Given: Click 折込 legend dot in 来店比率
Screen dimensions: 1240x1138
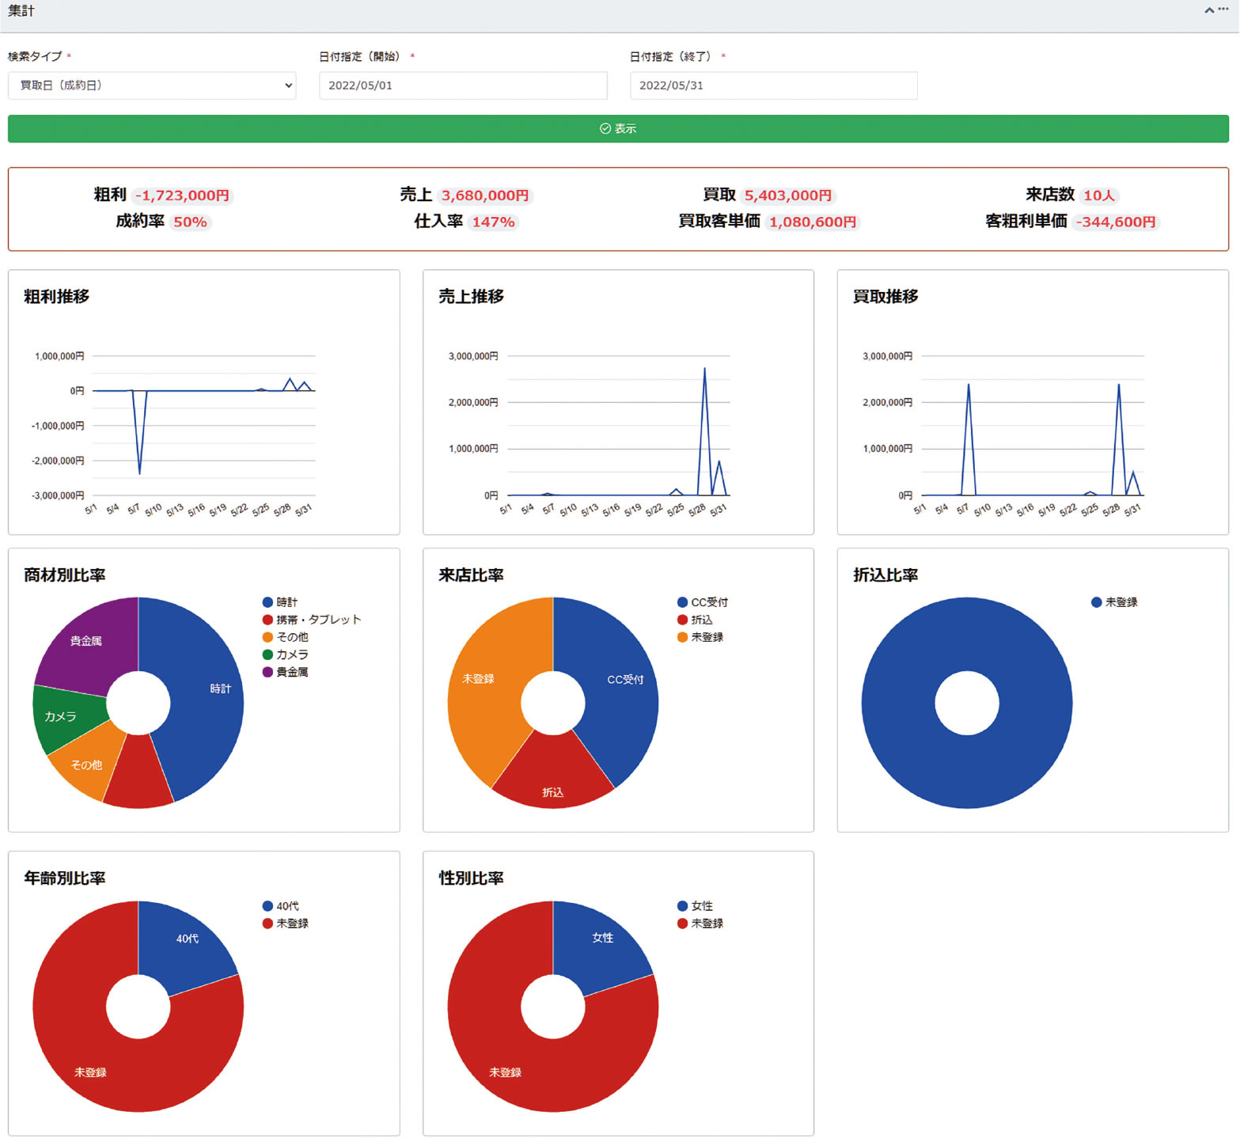Looking at the screenshot, I should [682, 620].
